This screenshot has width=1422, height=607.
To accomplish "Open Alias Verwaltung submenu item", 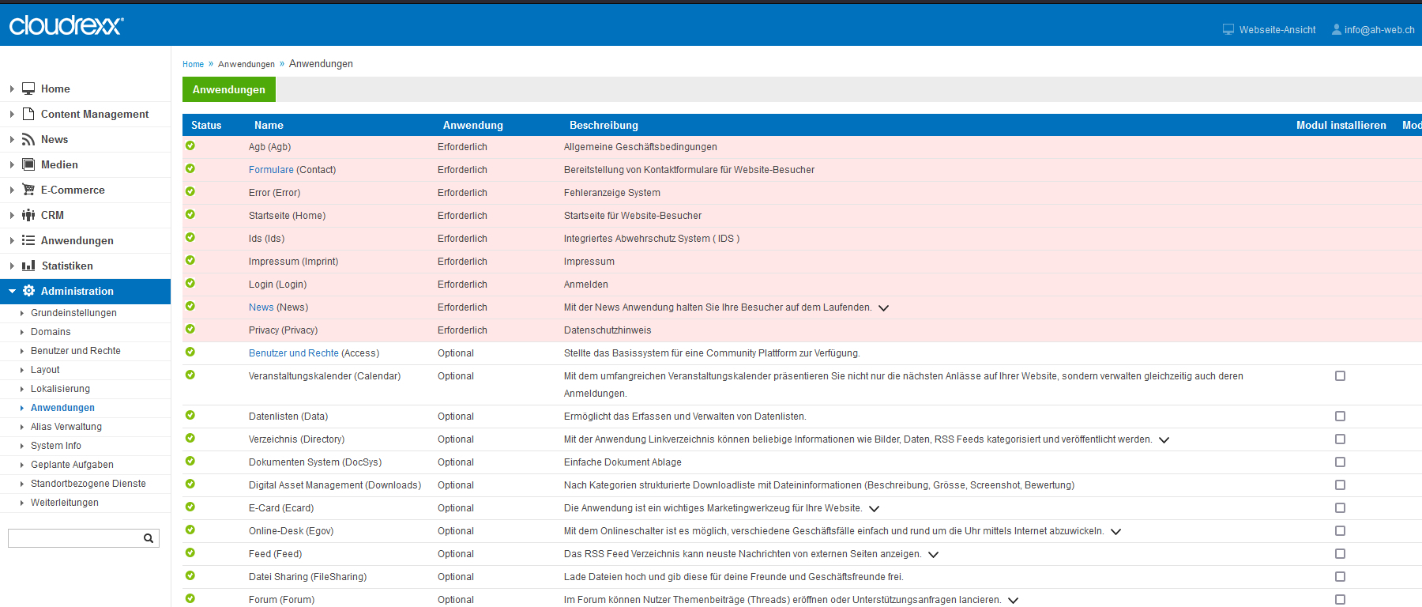I will [66, 427].
